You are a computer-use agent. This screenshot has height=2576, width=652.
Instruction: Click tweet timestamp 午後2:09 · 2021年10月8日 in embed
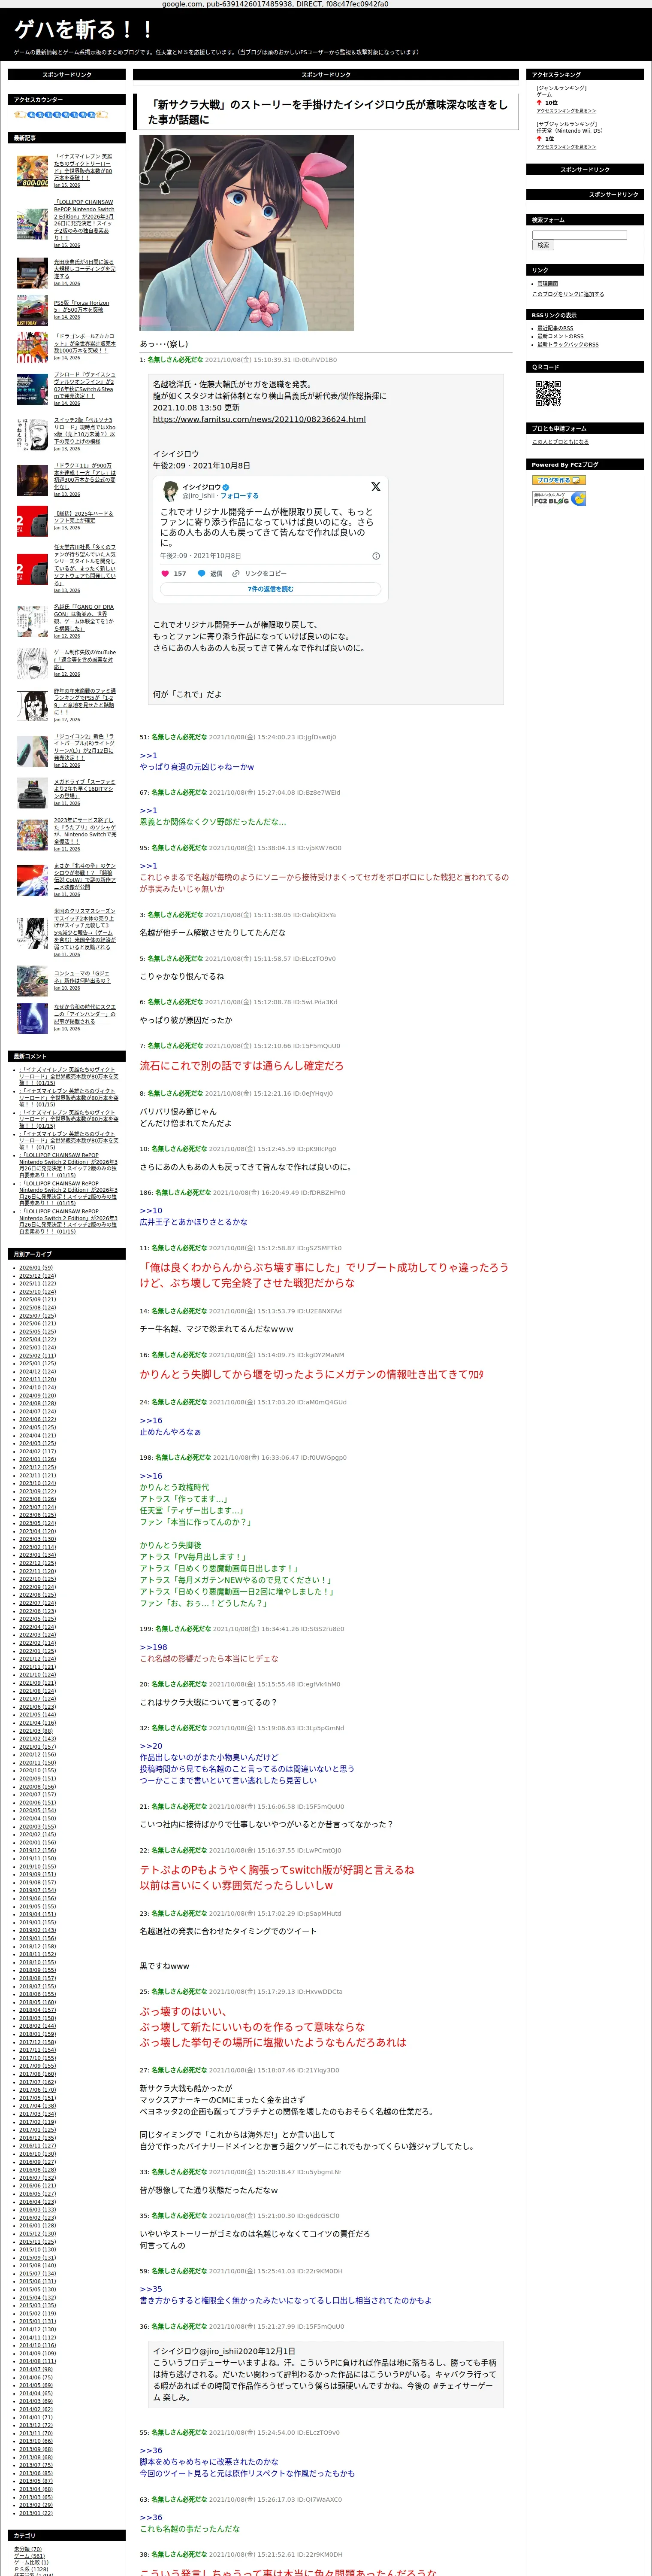[x=200, y=556]
